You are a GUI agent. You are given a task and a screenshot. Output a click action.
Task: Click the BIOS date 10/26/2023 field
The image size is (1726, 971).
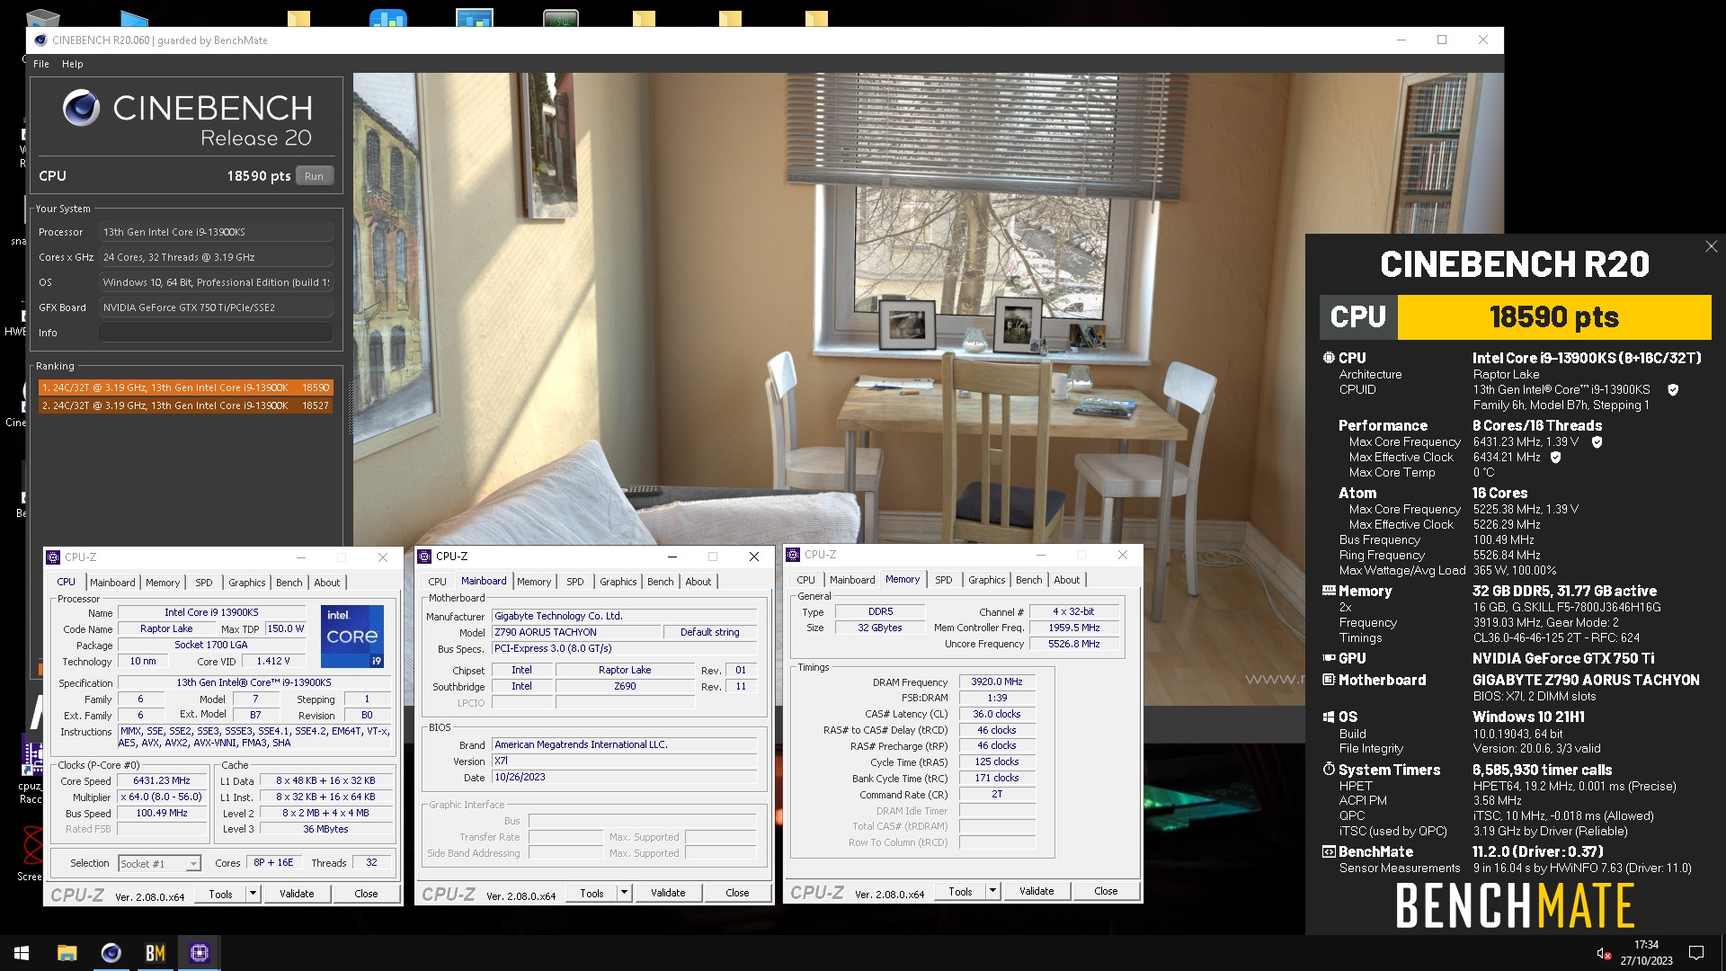625,778
